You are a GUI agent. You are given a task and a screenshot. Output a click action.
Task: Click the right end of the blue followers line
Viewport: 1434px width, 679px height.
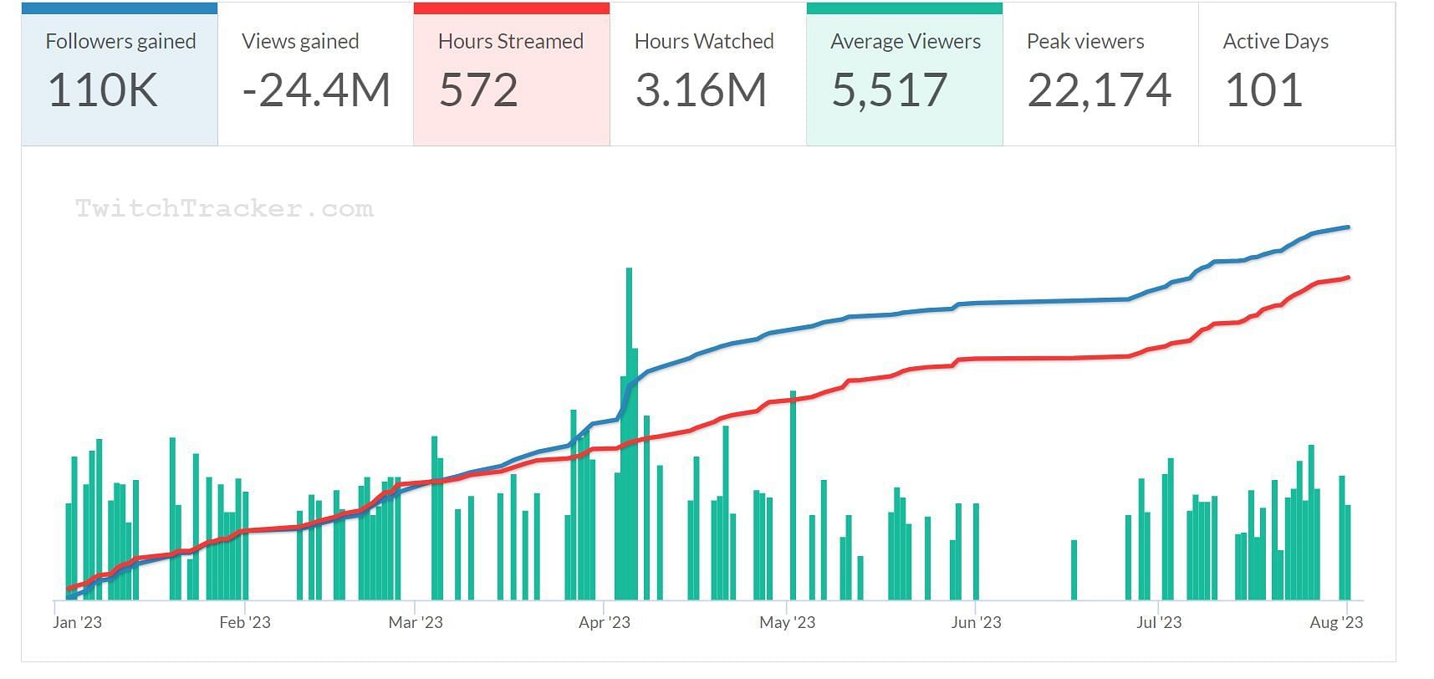coord(1347,227)
